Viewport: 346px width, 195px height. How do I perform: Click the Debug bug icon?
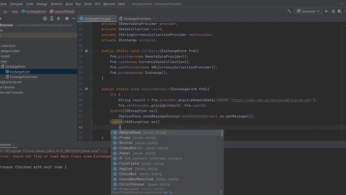(x=333, y=11)
